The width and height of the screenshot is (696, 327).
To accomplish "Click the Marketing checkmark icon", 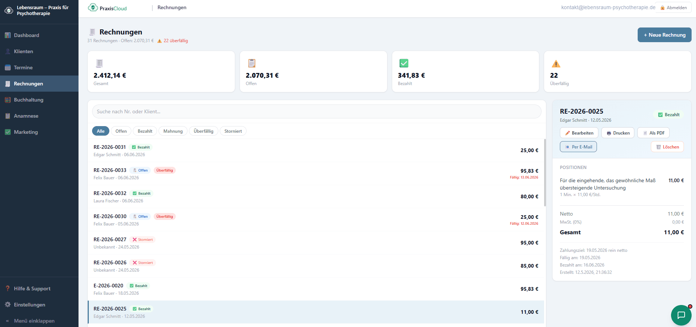I will [8, 132].
